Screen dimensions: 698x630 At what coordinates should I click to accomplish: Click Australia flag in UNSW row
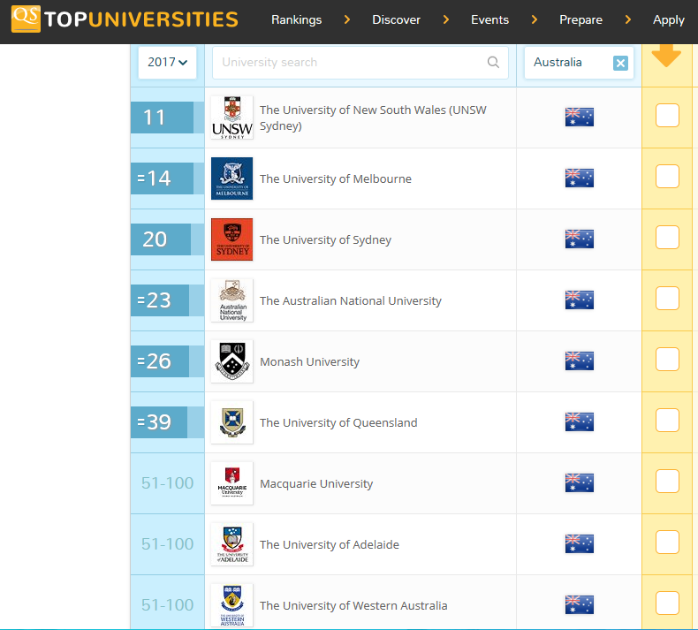(x=579, y=118)
